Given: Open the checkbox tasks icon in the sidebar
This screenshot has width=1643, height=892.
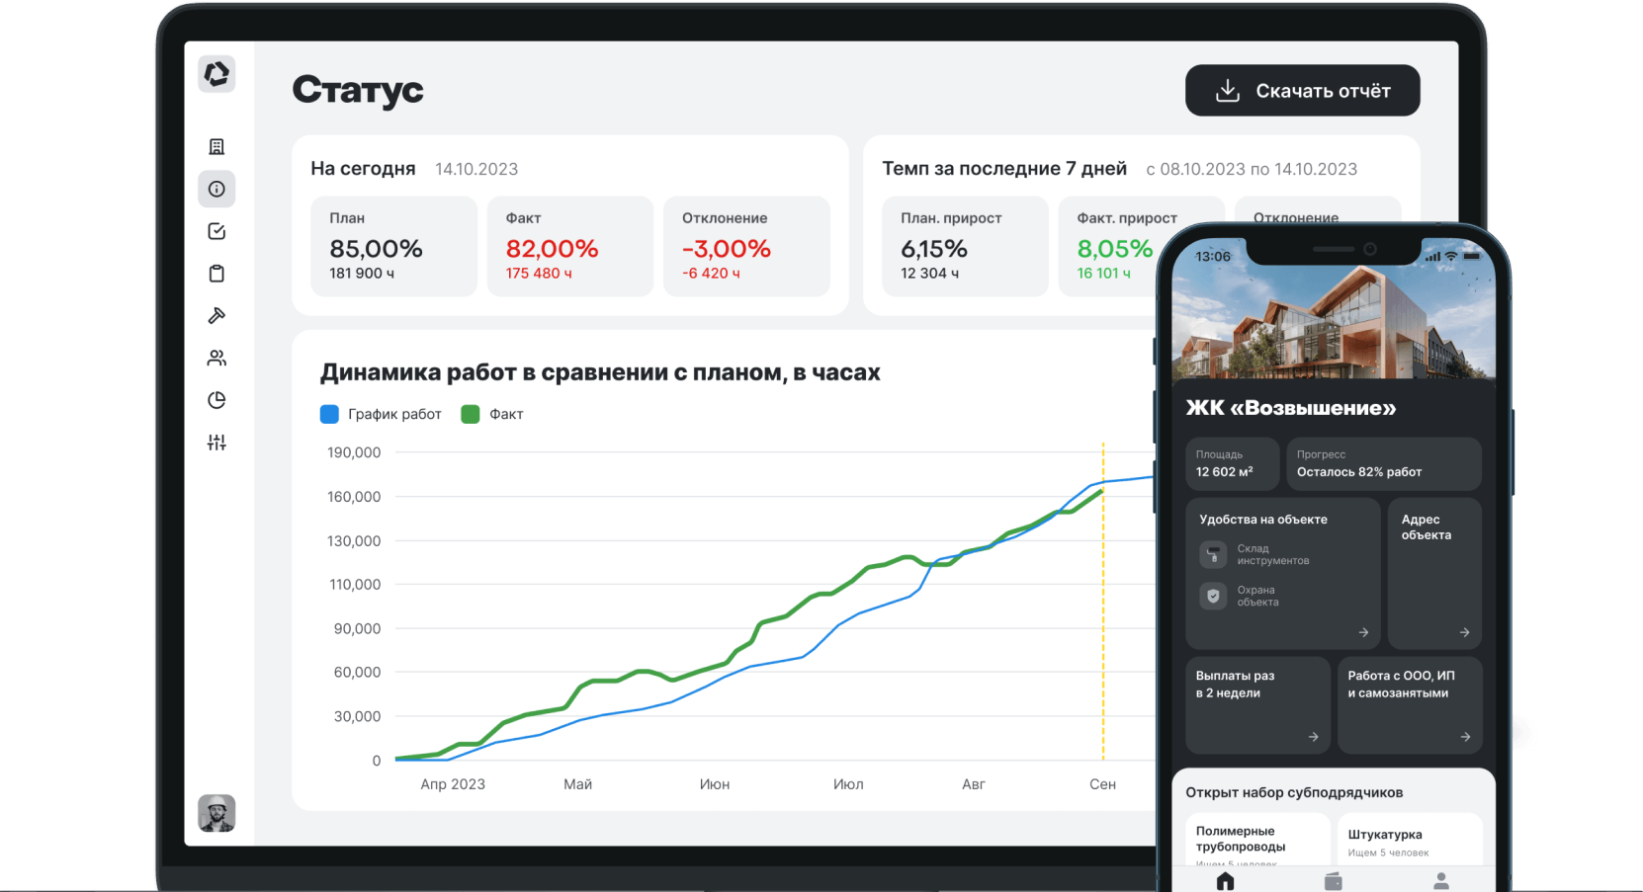Looking at the screenshot, I should coord(216,231).
